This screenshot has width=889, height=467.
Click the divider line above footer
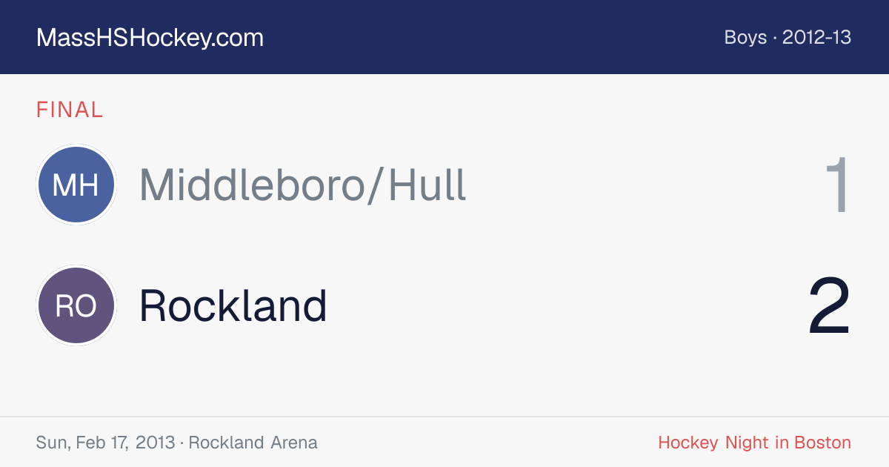coord(444,417)
